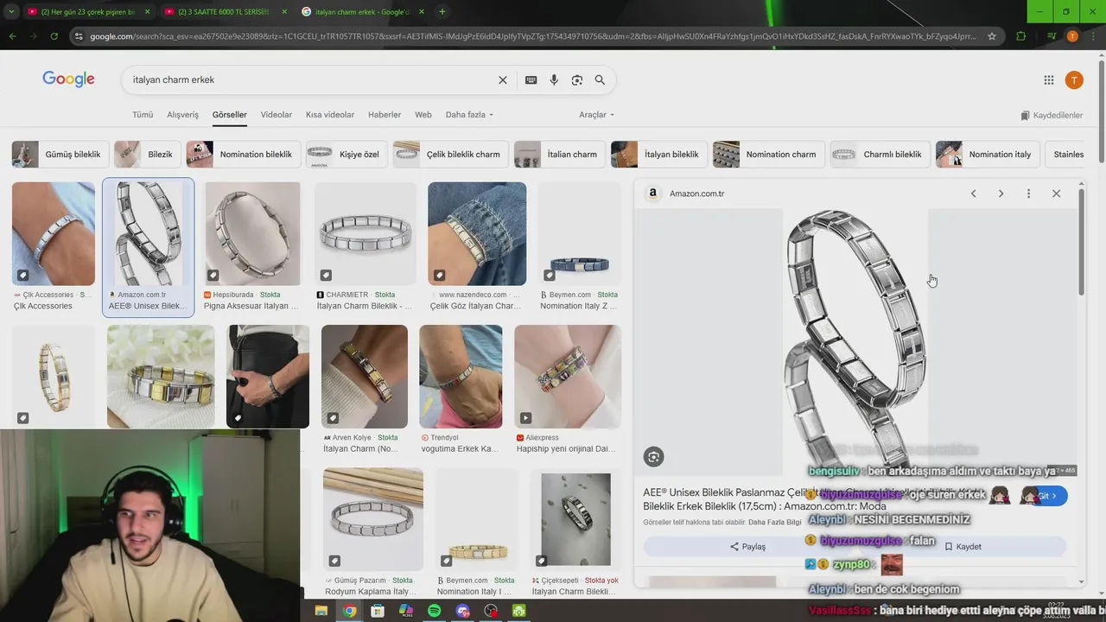Open Microsoft 365 from the taskbar
Viewport: 1106px width, 622px height.
[x=406, y=611]
